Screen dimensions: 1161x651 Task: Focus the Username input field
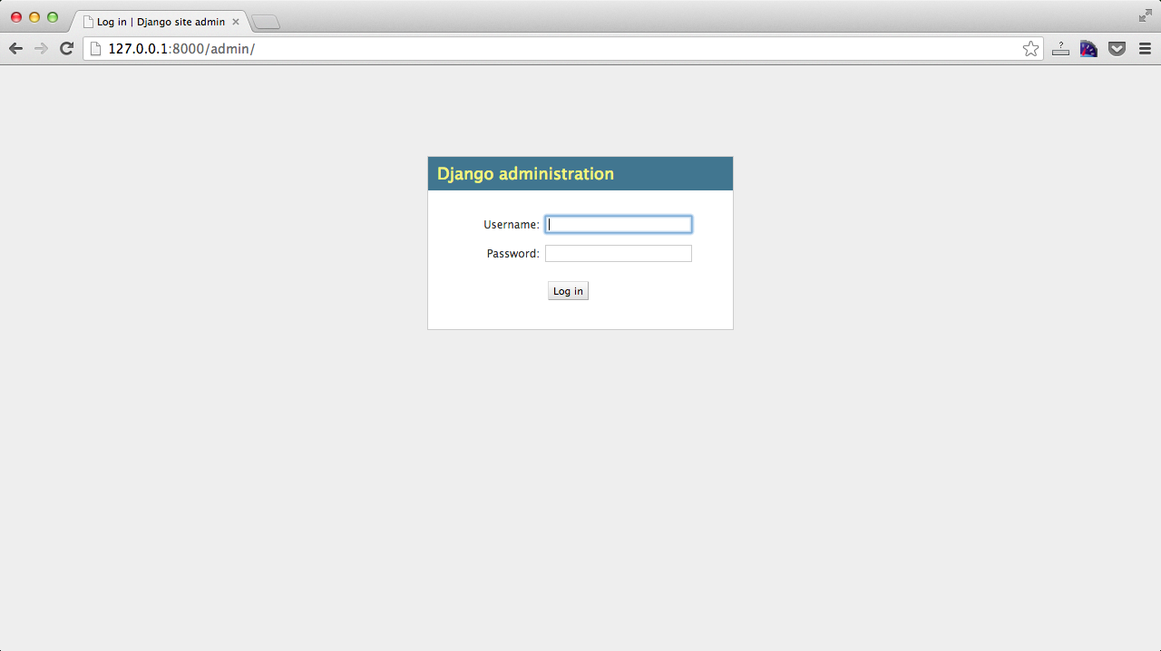(619, 224)
